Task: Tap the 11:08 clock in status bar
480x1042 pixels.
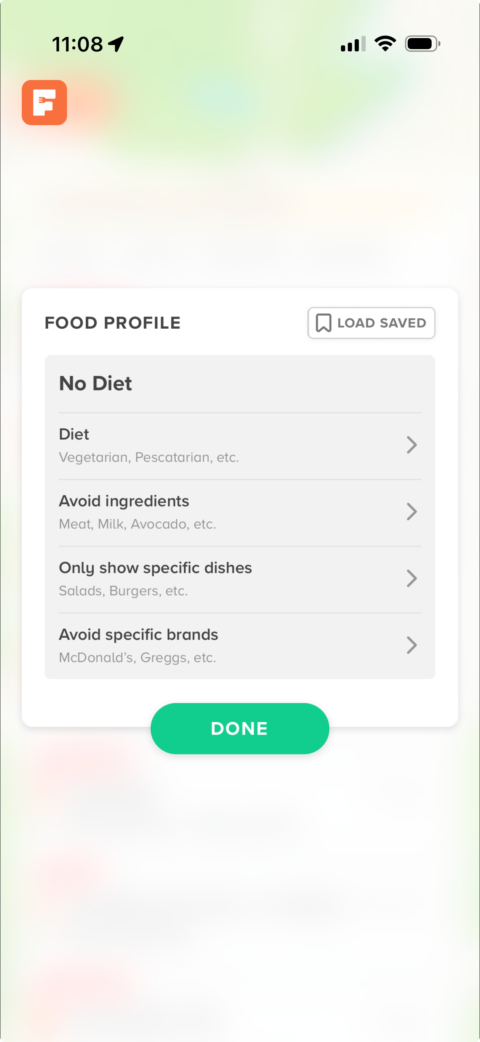Action: click(77, 44)
